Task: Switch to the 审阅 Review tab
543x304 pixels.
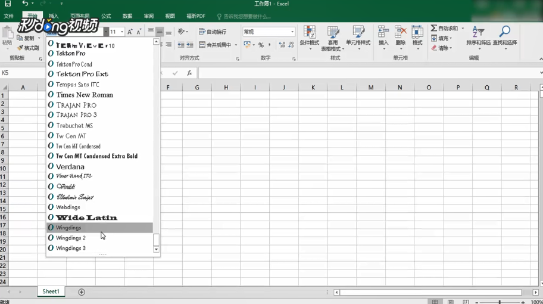Action: coord(149,16)
